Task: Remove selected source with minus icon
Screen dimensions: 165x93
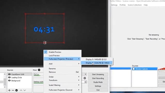Action: tap(13, 90)
